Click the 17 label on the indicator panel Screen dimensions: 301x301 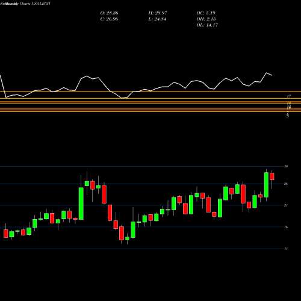click(288, 96)
